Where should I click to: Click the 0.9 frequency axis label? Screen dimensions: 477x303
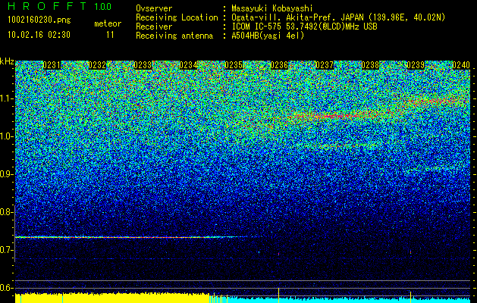6,174
